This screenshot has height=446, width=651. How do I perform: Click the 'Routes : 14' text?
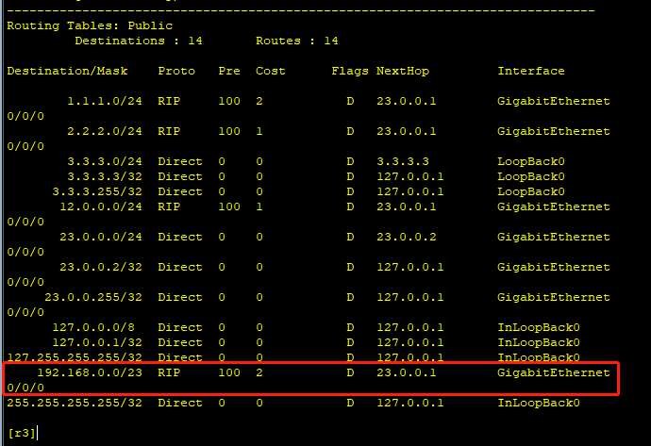pyautogui.click(x=296, y=41)
